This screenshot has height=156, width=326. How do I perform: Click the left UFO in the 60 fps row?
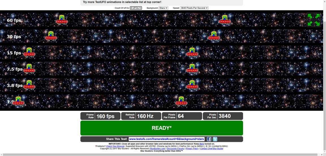point(61,20)
